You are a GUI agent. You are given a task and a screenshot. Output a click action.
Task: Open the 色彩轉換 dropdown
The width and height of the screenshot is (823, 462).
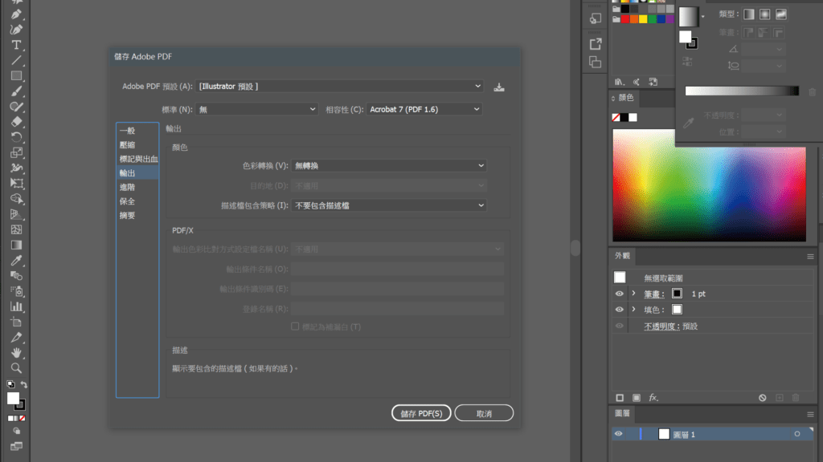pos(389,165)
